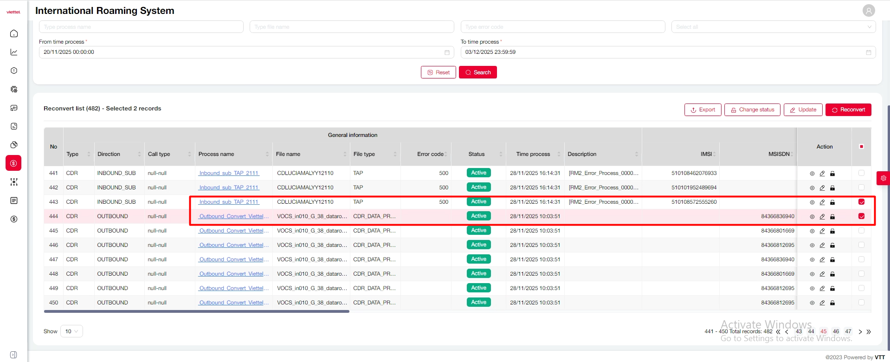Toggle the select-all checkbox in table header
This screenshot has width=890, height=362.
point(861,147)
